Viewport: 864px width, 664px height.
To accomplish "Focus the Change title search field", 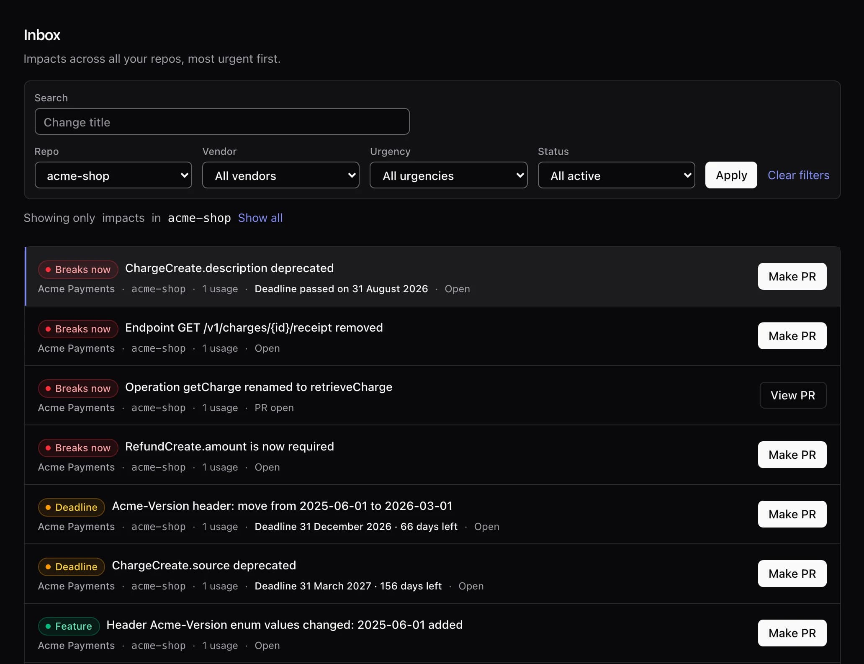I will 222,121.
